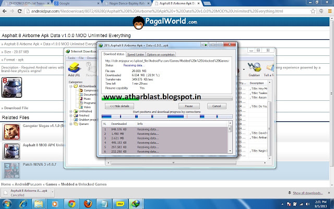Open Windows Explorer folder taskbar icon
Screen dimensions: 334x209
click(x=39, y=204)
